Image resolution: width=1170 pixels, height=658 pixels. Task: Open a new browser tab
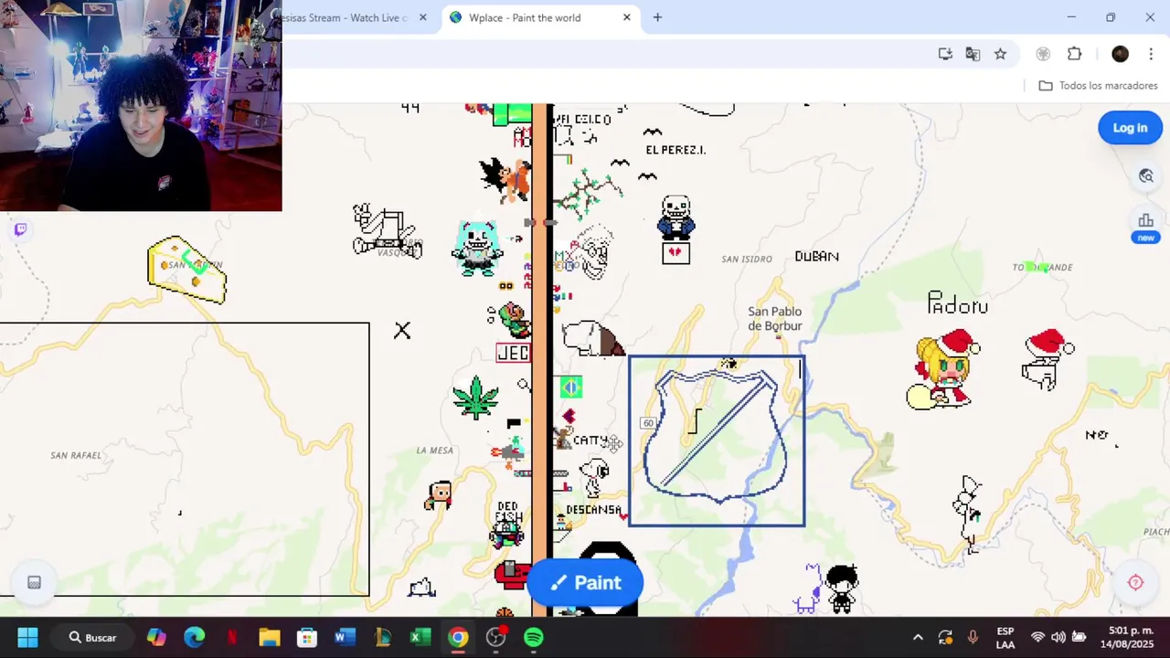coord(657,17)
